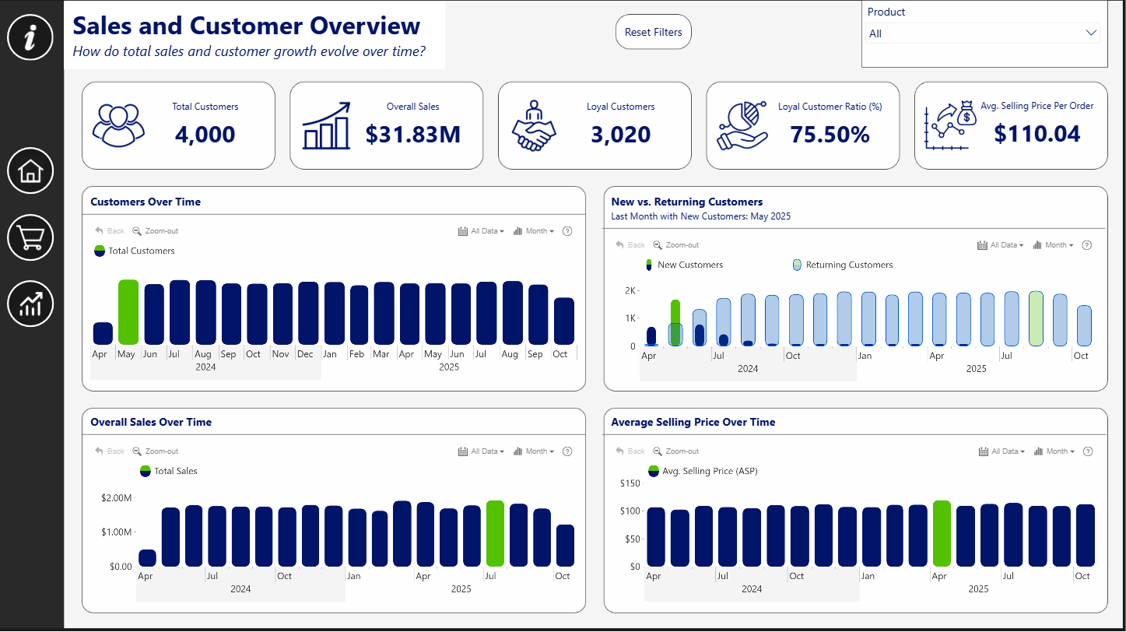Open help icon on Customers Over Time chart

click(567, 231)
